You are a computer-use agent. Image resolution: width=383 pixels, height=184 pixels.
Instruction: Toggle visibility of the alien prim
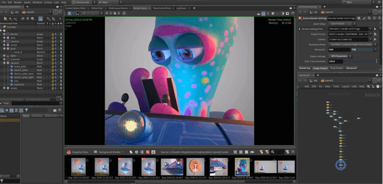pos(53,38)
